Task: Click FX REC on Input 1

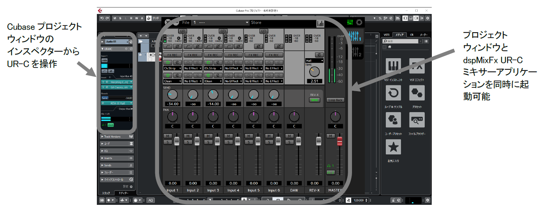Action: pyautogui.click(x=173, y=55)
